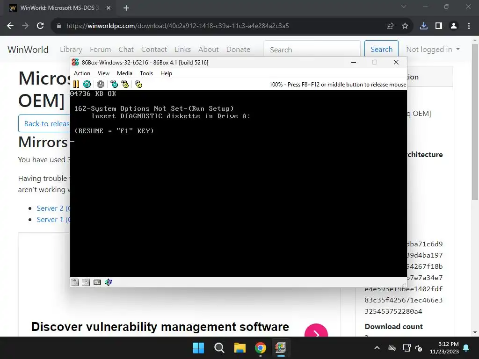Click 86Box icon in taskbar
Viewport: 479px width, 359px height.
(281, 348)
